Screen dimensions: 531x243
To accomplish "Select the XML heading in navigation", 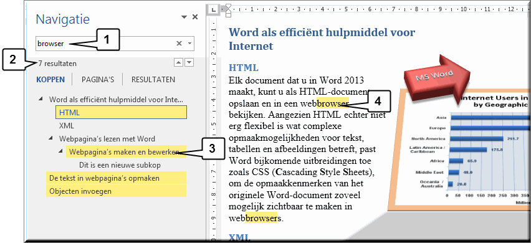I will [66, 126].
